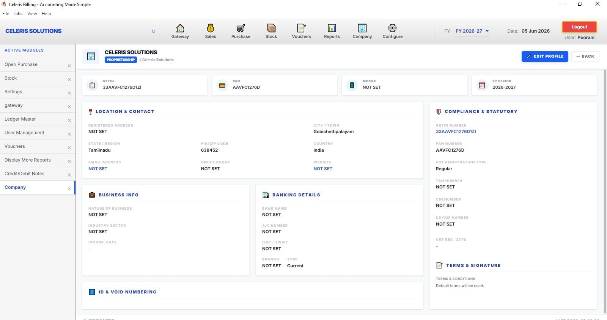Click the Banking Details building icon
The image size is (607, 320).
click(266, 195)
